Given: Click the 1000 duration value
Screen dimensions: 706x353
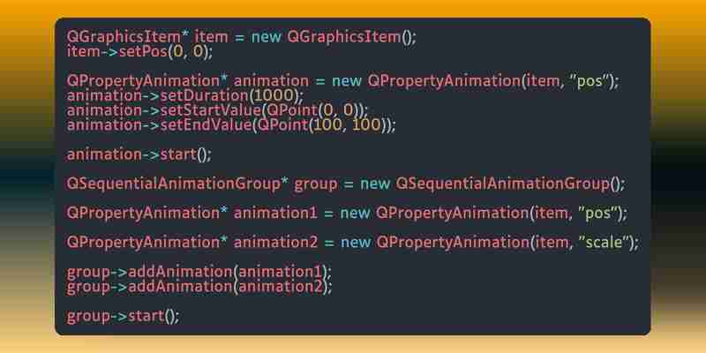Looking at the screenshot, I should pyautogui.click(x=274, y=95).
